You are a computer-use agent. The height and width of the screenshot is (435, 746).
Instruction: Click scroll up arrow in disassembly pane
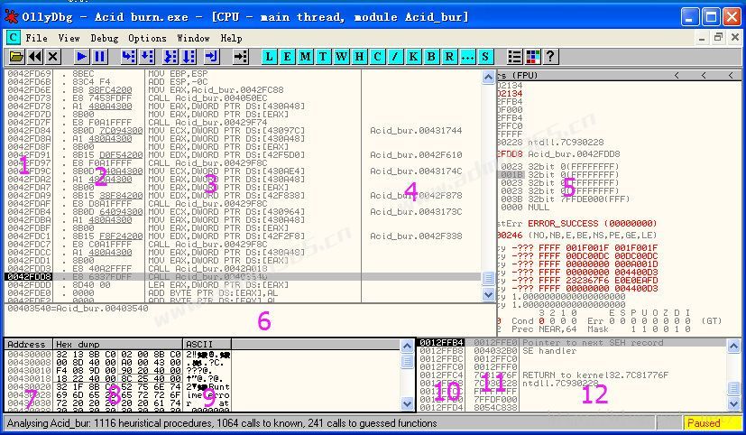[x=489, y=77]
